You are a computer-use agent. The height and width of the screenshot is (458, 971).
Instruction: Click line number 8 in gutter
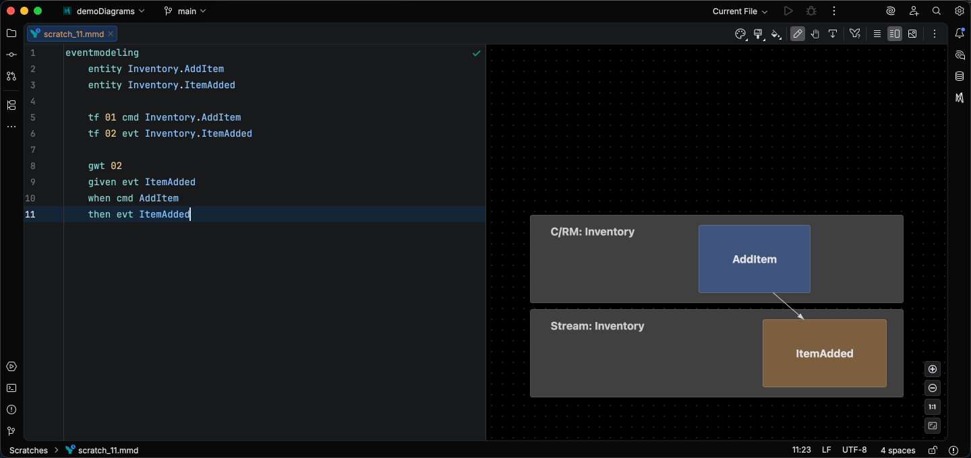click(x=32, y=166)
